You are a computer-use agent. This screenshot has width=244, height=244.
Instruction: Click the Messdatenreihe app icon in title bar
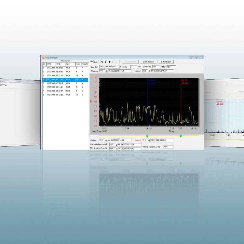(x=44, y=58)
